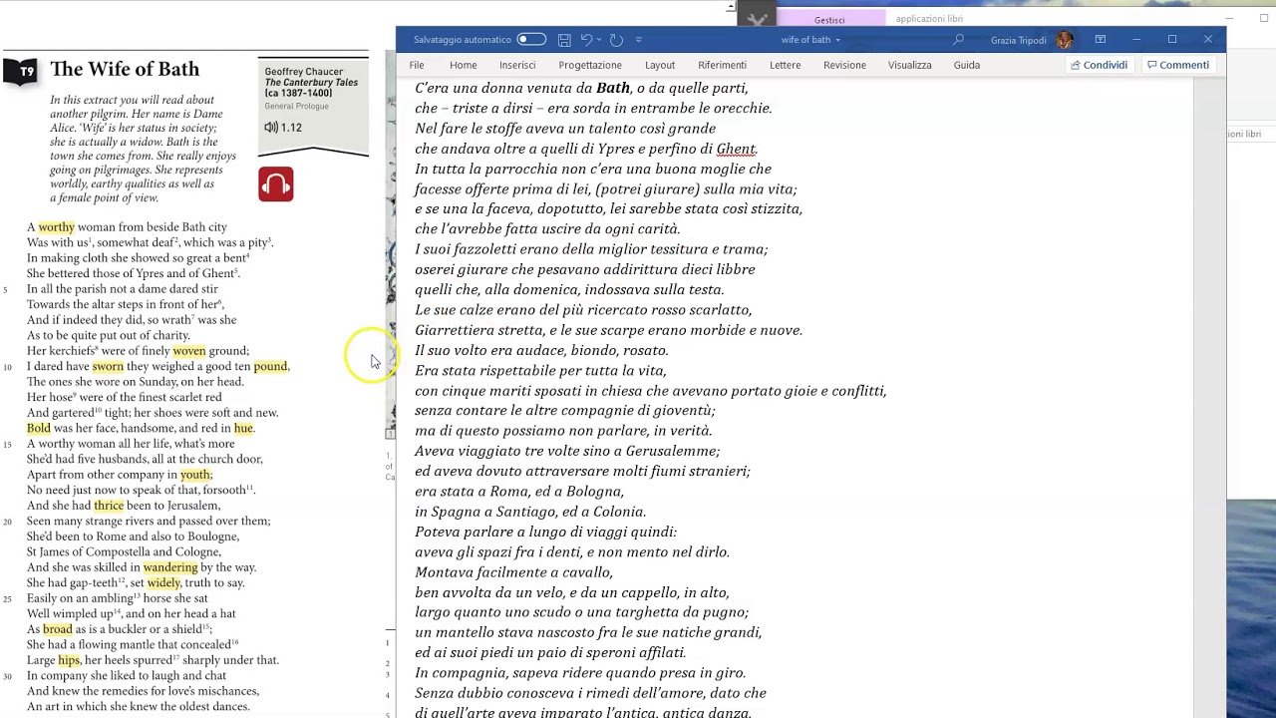Switch to the Inserisci tab
This screenshot has height=718, width=1276.
coord(517,65)
